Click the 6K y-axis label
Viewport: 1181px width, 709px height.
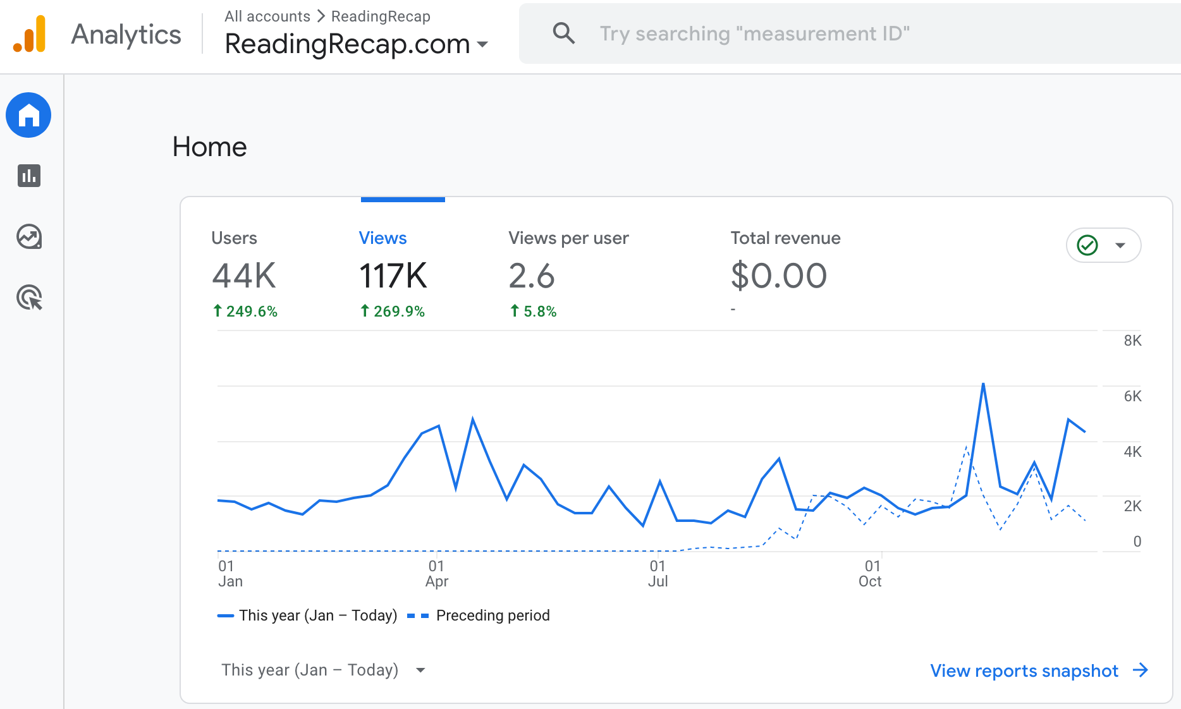point(1132,396)
